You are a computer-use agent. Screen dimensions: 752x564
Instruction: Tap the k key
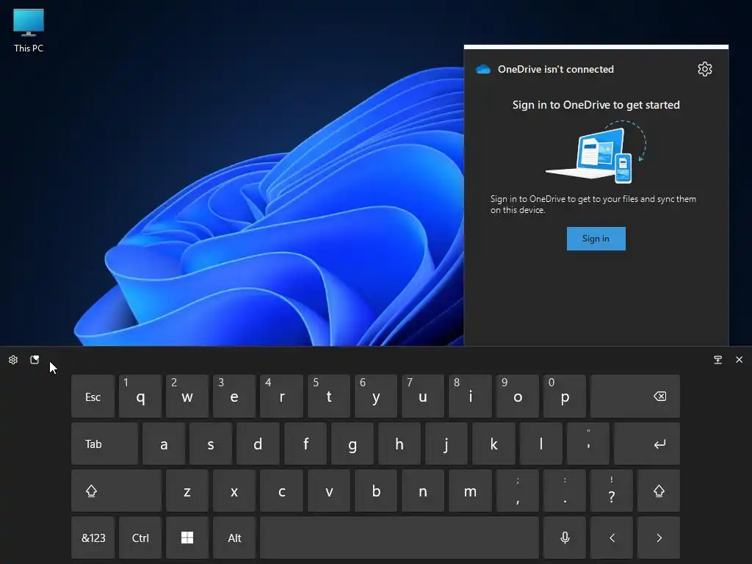click(493, 444)
